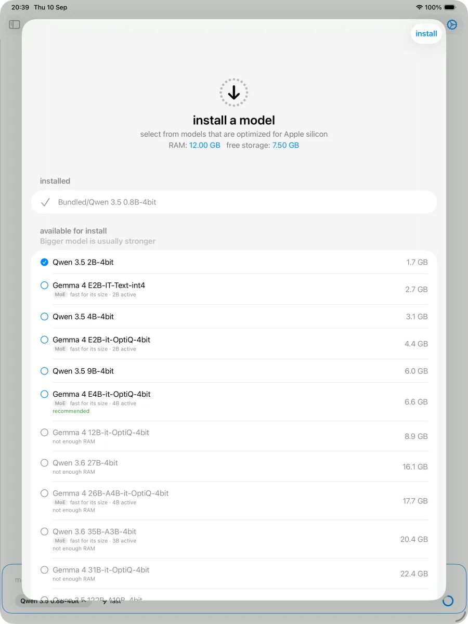
Task: Check the Wi-Fi status icon
Action: (420, 7)
